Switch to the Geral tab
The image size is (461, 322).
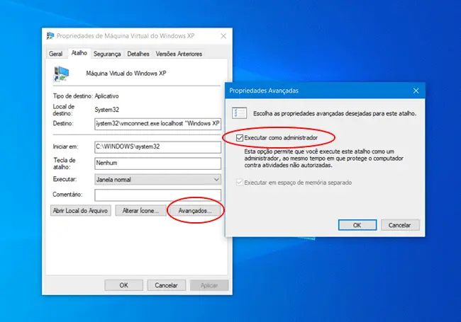56,53
